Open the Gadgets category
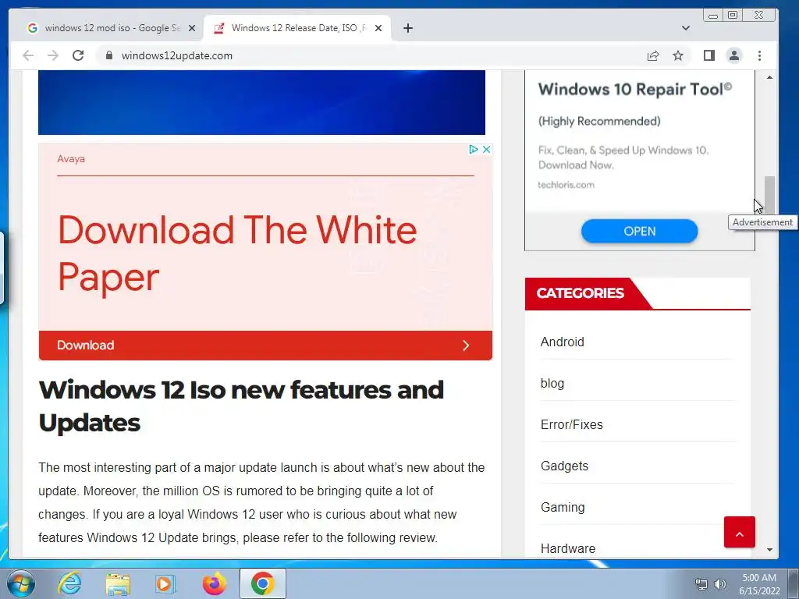The image size is (799, 599). [x=564, y=466]
